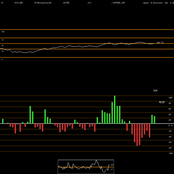Click the MR axis label -20
This screenshot has height=174, width=174.
(170, 131)
